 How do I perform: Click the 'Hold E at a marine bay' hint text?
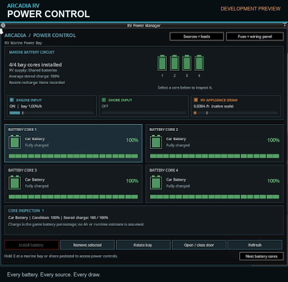pos(61,256)
